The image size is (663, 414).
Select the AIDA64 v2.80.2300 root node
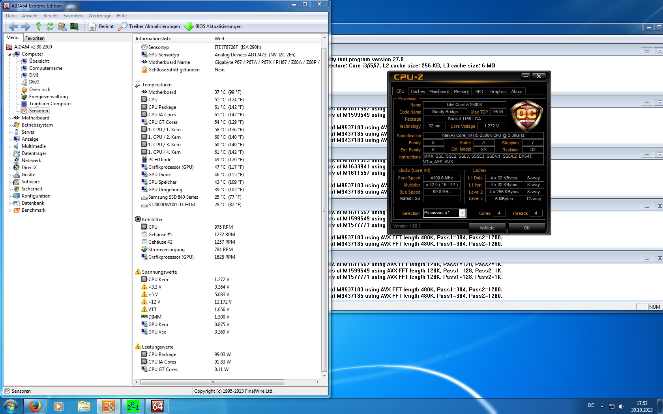[x=29, y=47]
